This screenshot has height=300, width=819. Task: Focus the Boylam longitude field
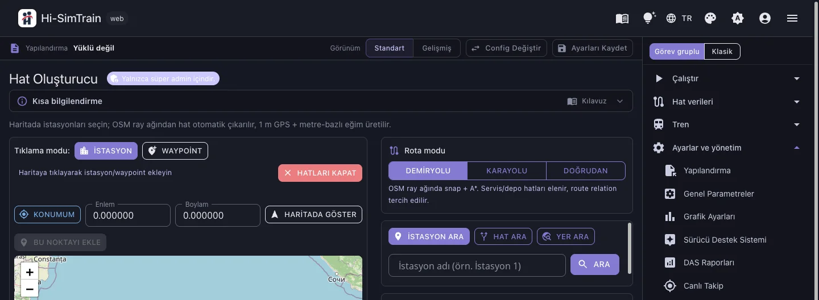[x=218, y=215]
